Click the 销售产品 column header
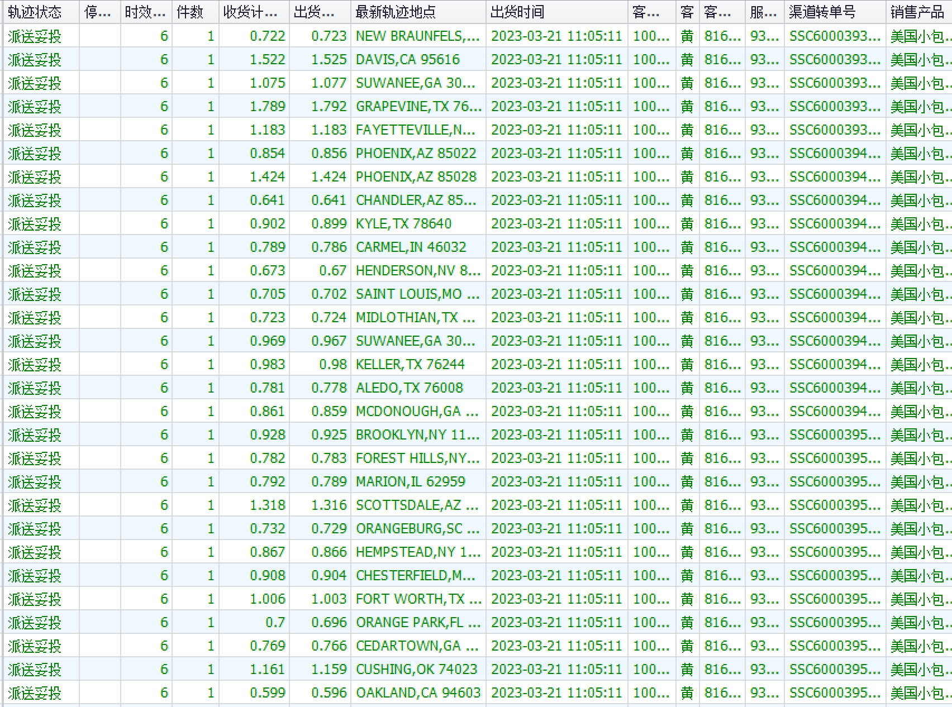Screen dimensions: 952x707 pyautogui.click(x=918, y=12)
